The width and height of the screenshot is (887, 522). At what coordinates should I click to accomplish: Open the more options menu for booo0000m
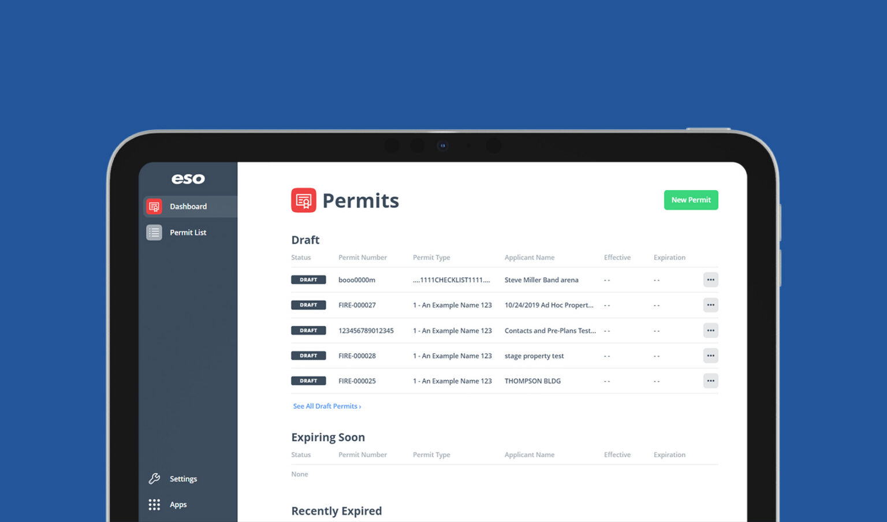711,280
